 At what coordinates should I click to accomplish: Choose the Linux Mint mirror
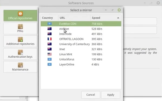click(81, 54)
